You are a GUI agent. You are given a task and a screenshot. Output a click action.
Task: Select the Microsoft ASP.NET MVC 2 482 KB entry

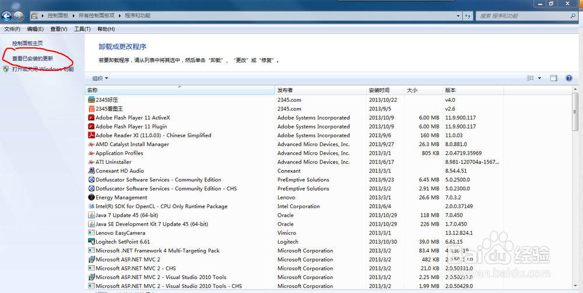point(128,260)
